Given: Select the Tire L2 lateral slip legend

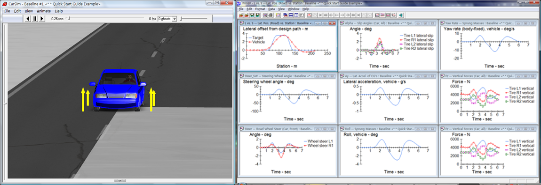Looking at the screenshot, I should tap(416, 44).
